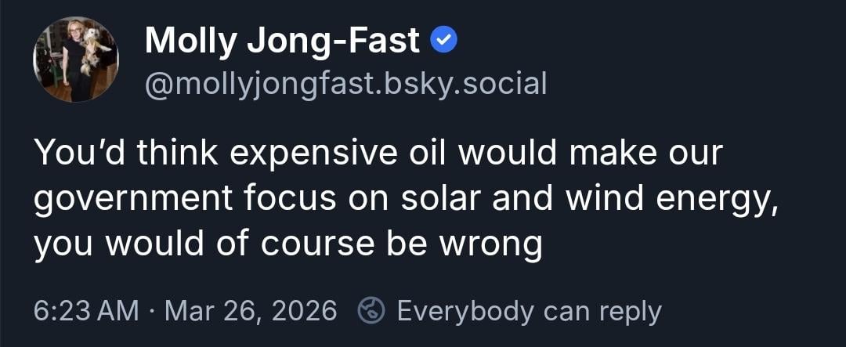Click the display name Molly Jong-Fast
Viewport: 846px width, 347px height.
282,41
